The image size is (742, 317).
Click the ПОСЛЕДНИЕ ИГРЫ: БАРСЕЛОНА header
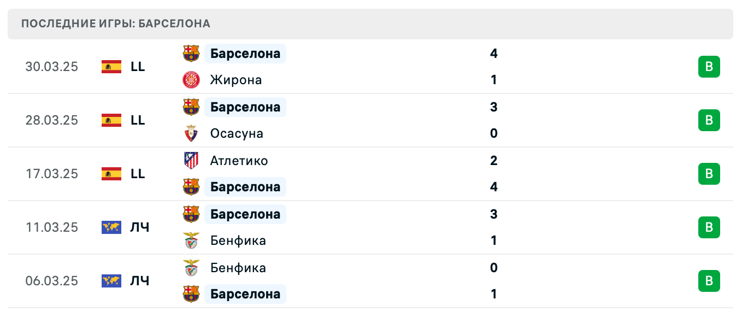115,24
